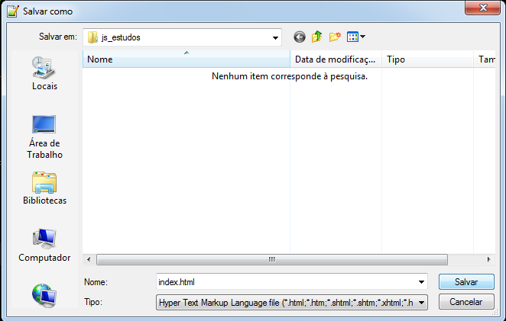Select Computador in the sidebar
Screen dimensions: 506x321
tap(44, 246)
